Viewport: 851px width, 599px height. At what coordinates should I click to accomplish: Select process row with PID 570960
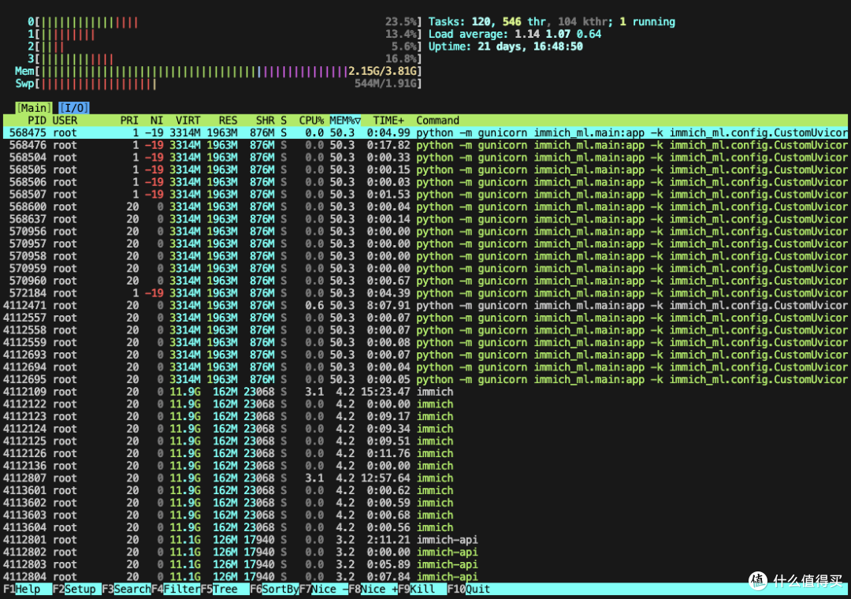pos(425,281)
